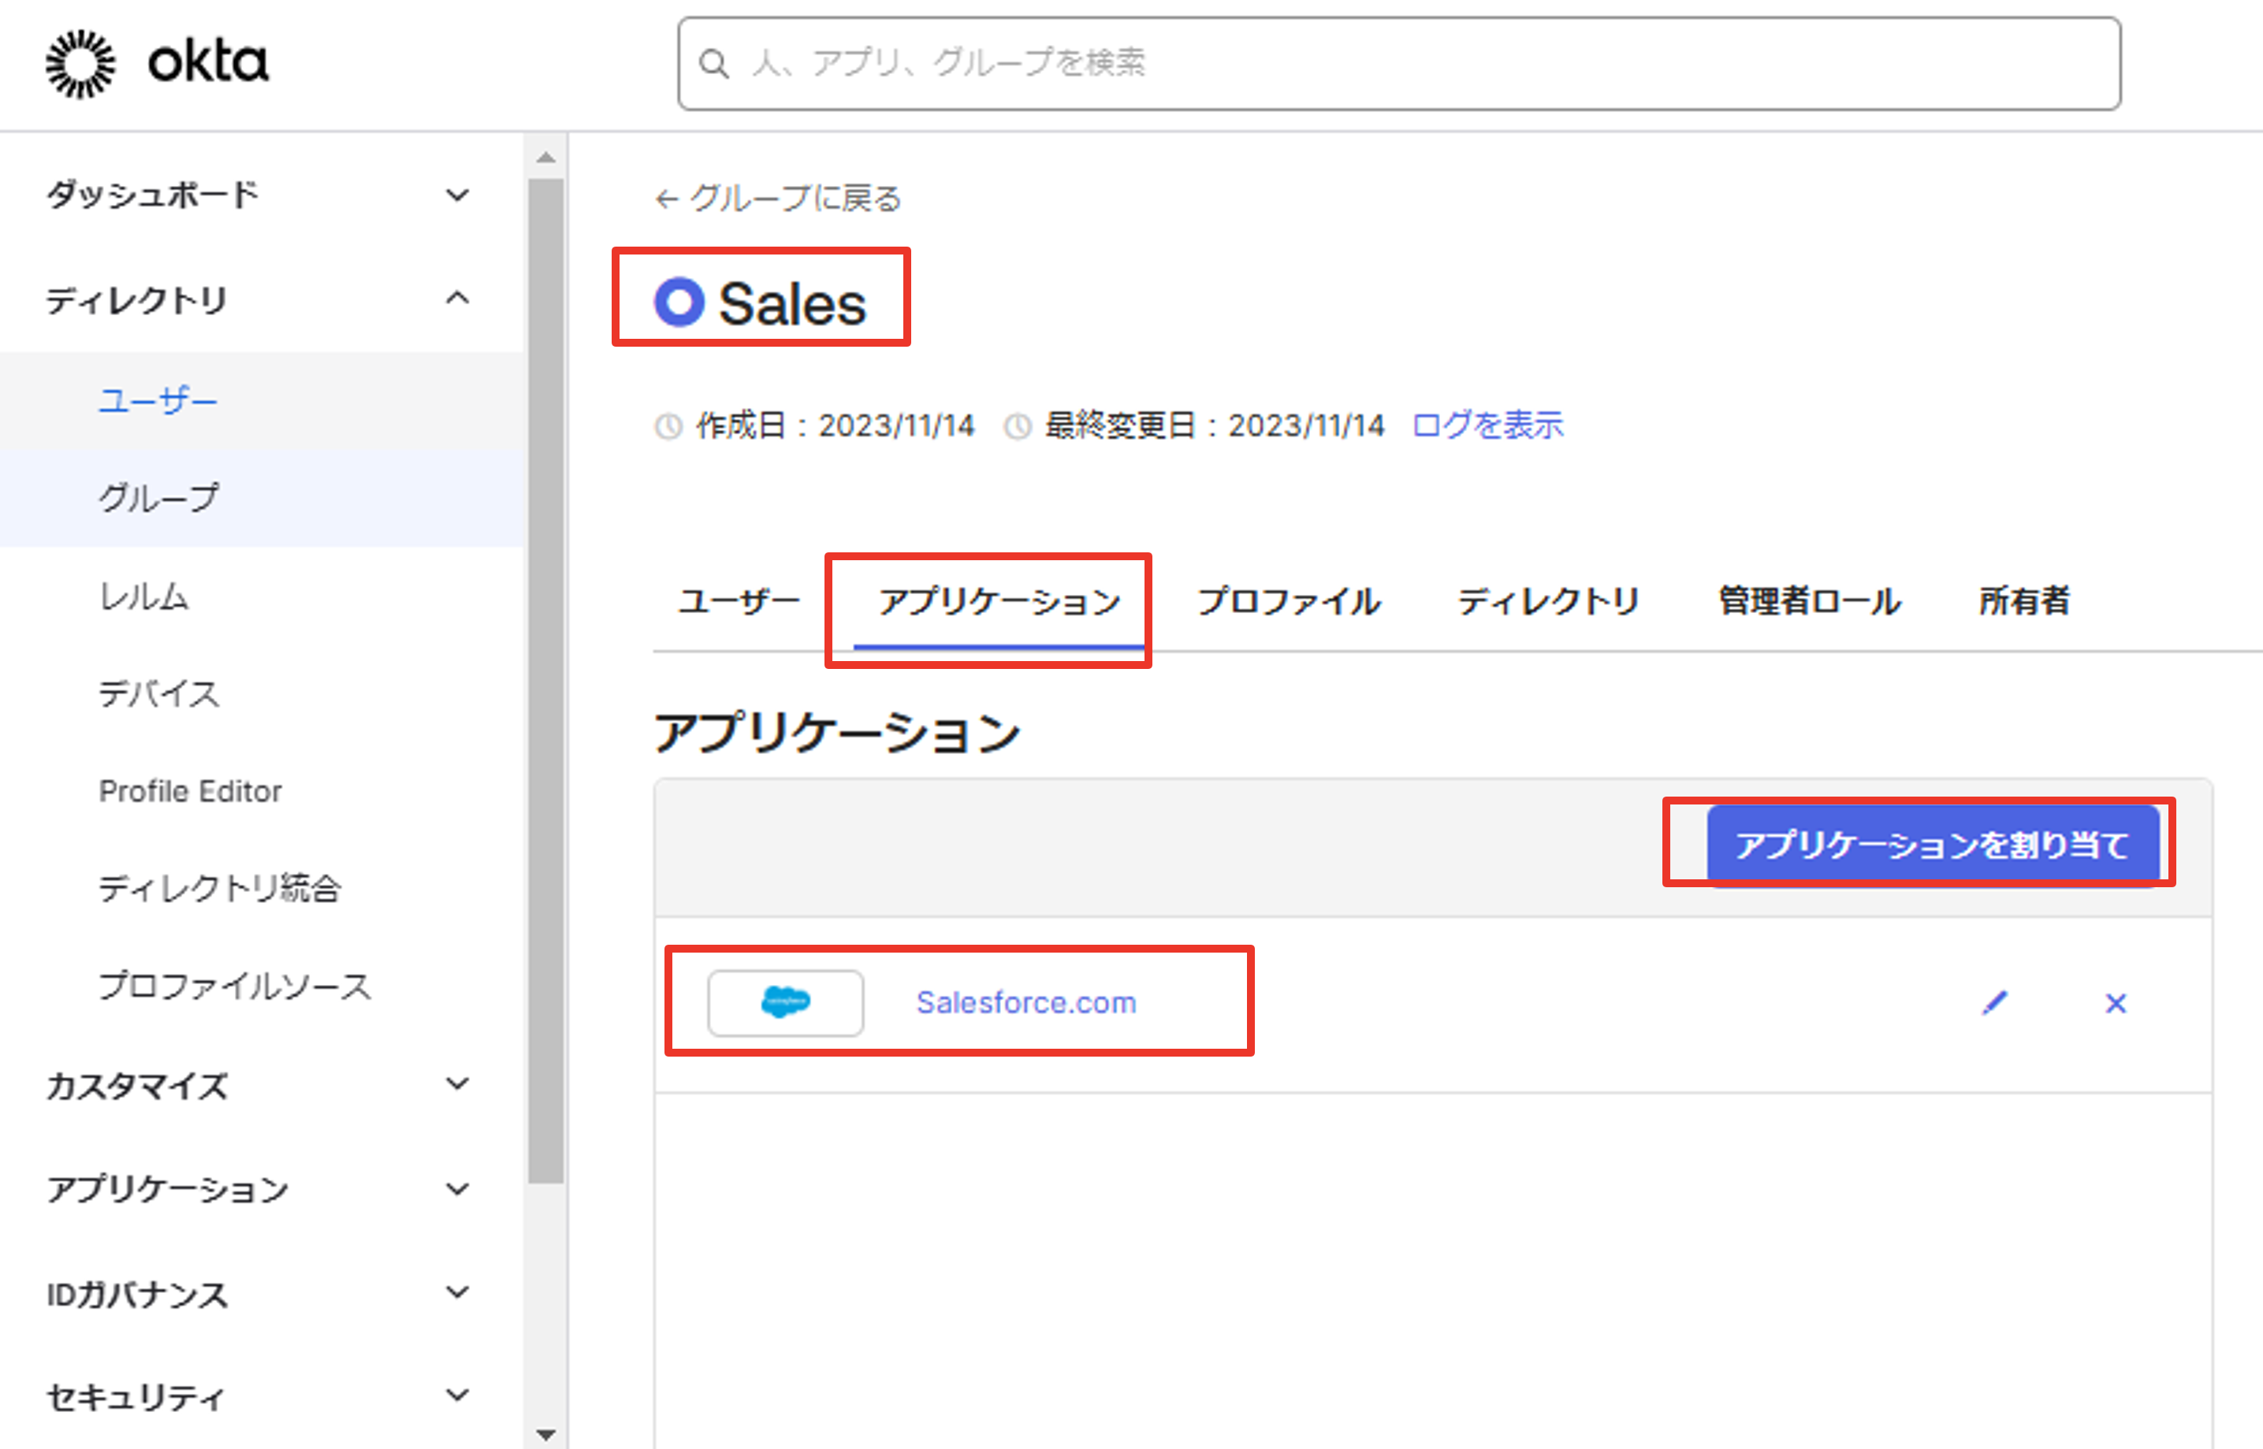This screenshot has height=1449, width=2263.
Task: Remove Salesforce.com with the X icon
Action: (2116, 1003)
